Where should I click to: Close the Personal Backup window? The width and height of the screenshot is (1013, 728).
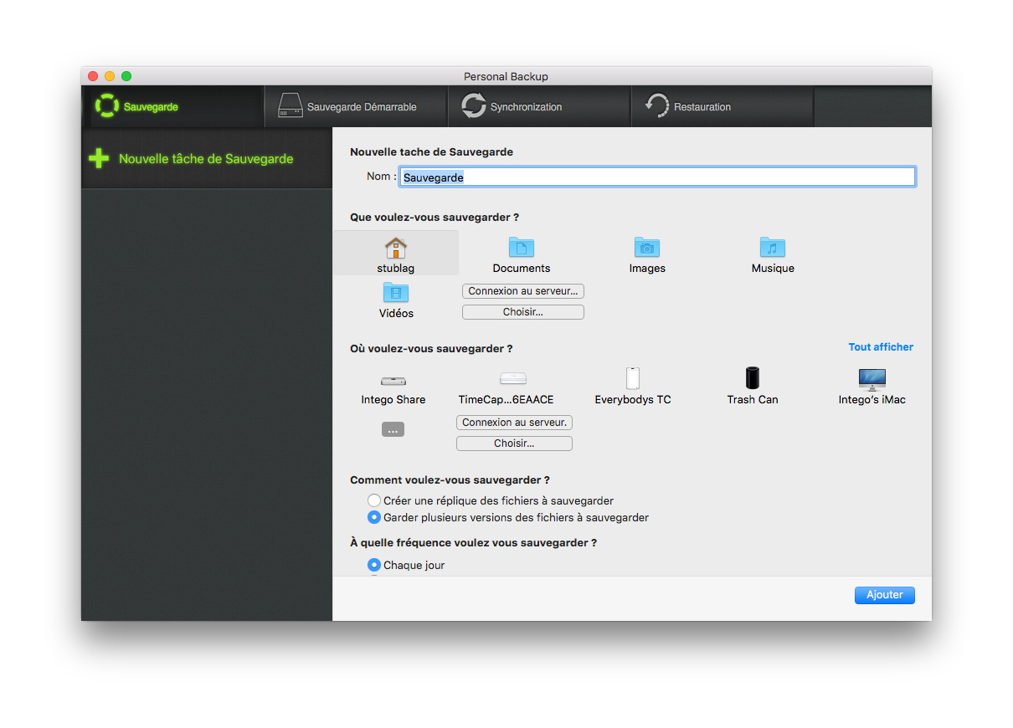[93, 76]
